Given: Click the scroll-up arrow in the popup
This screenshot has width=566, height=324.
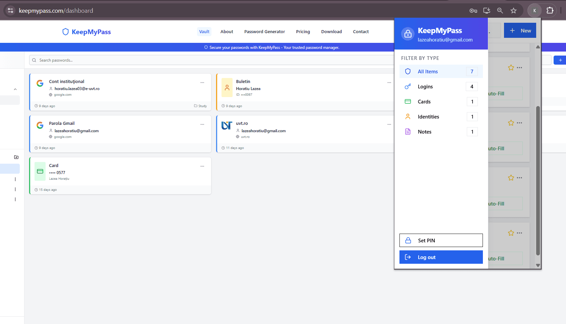Looking at the screenshot, I should coord(538,47).
